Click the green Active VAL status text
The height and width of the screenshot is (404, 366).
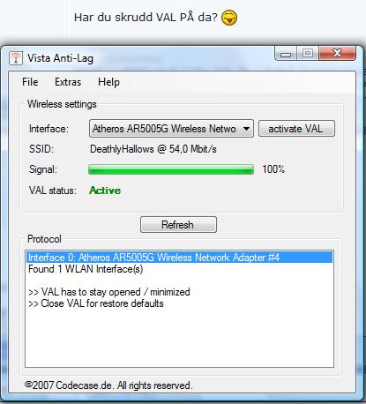click(105, 191)
